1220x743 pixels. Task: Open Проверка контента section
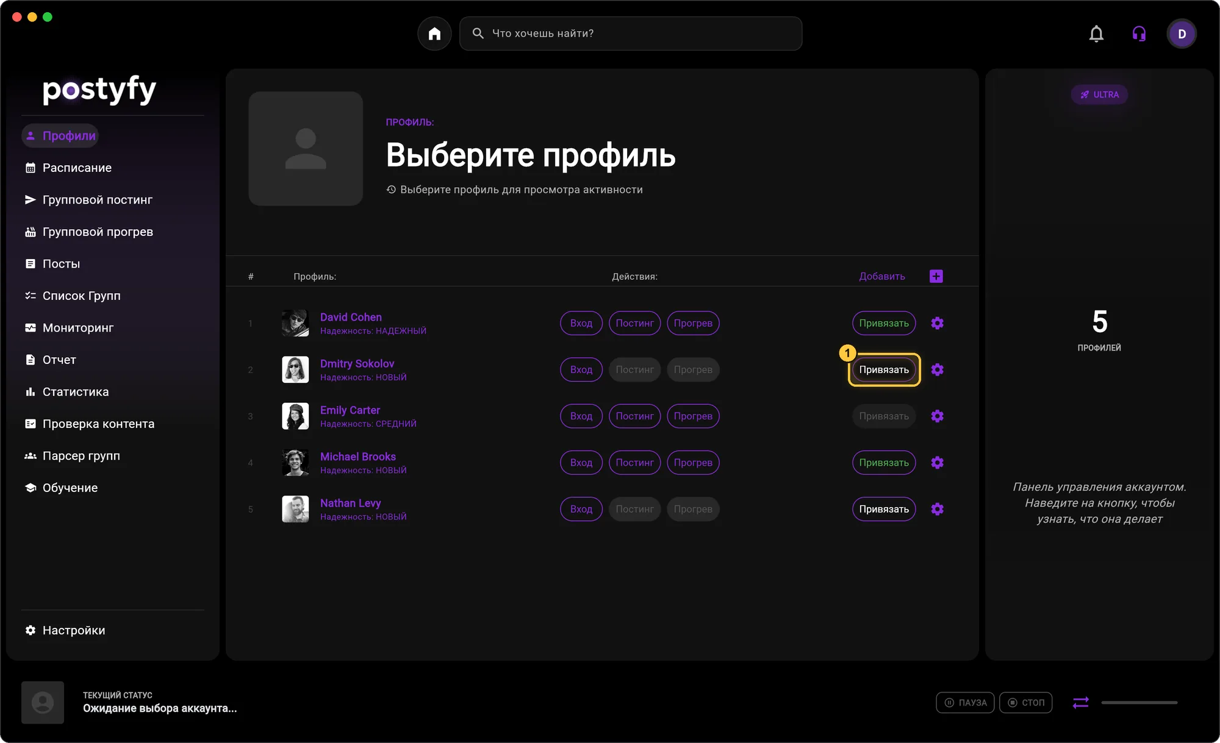point(90,424)
